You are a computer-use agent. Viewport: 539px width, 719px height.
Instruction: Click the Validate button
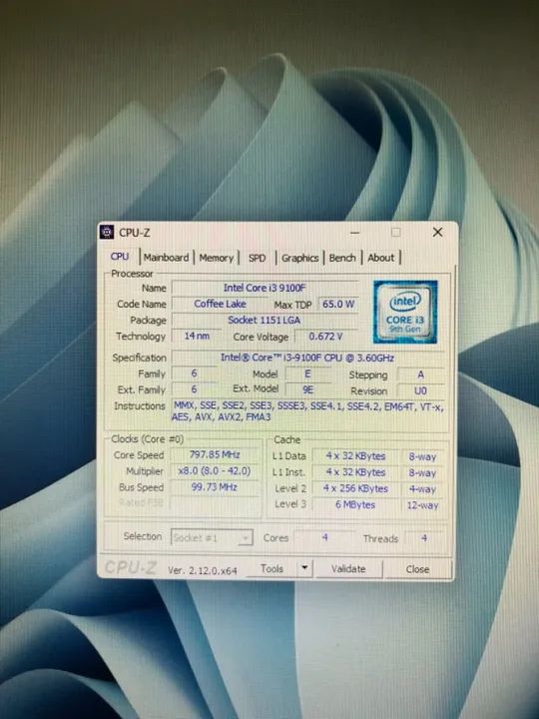pos(348,569)
